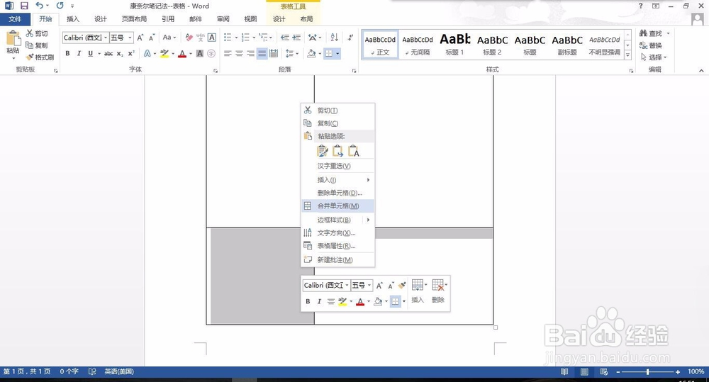Switch to Web Layout view in status bar
Viewport: 709px width, 382px height.
tap(603, 371)
